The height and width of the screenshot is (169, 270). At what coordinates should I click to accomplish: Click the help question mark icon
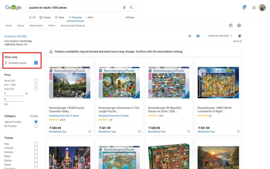[x=230, y=25]
